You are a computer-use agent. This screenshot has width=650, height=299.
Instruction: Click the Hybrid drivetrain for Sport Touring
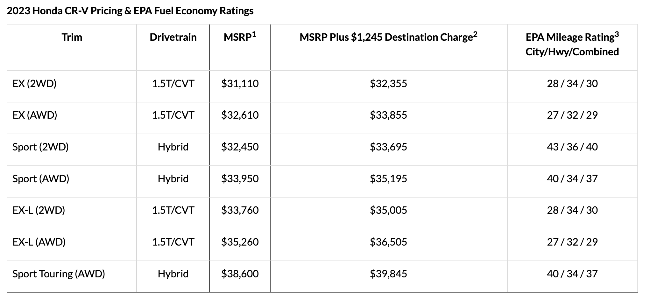[x=173, y=274]
